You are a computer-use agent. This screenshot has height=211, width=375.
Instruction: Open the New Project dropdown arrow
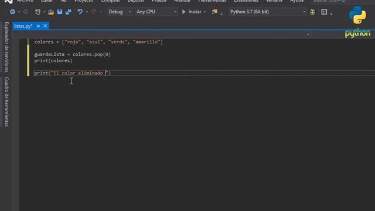coord(45,12)
